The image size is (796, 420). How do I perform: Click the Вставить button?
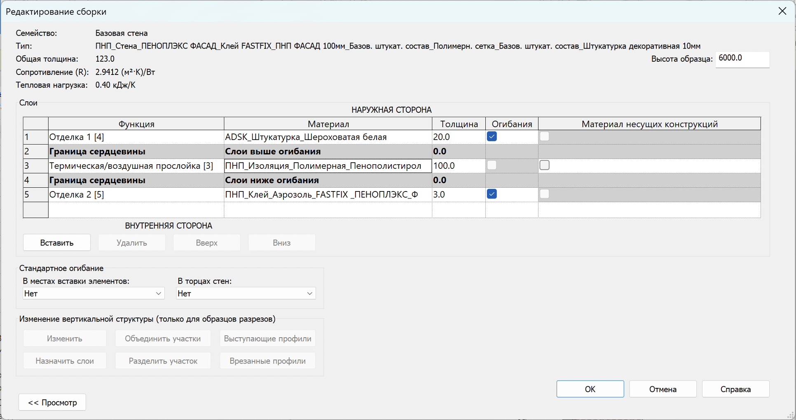click(57, 243)
